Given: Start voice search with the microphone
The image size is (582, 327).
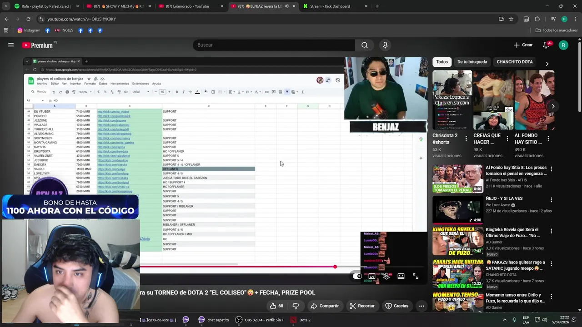Looking at the screenshot, I should click(385, 45).
